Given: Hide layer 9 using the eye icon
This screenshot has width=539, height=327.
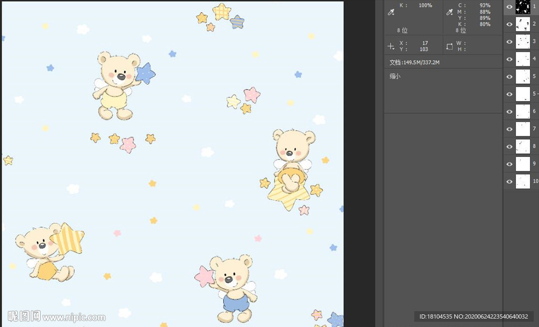Looking at the screenshot, I should pyautogui.click(x=510, y=164).
